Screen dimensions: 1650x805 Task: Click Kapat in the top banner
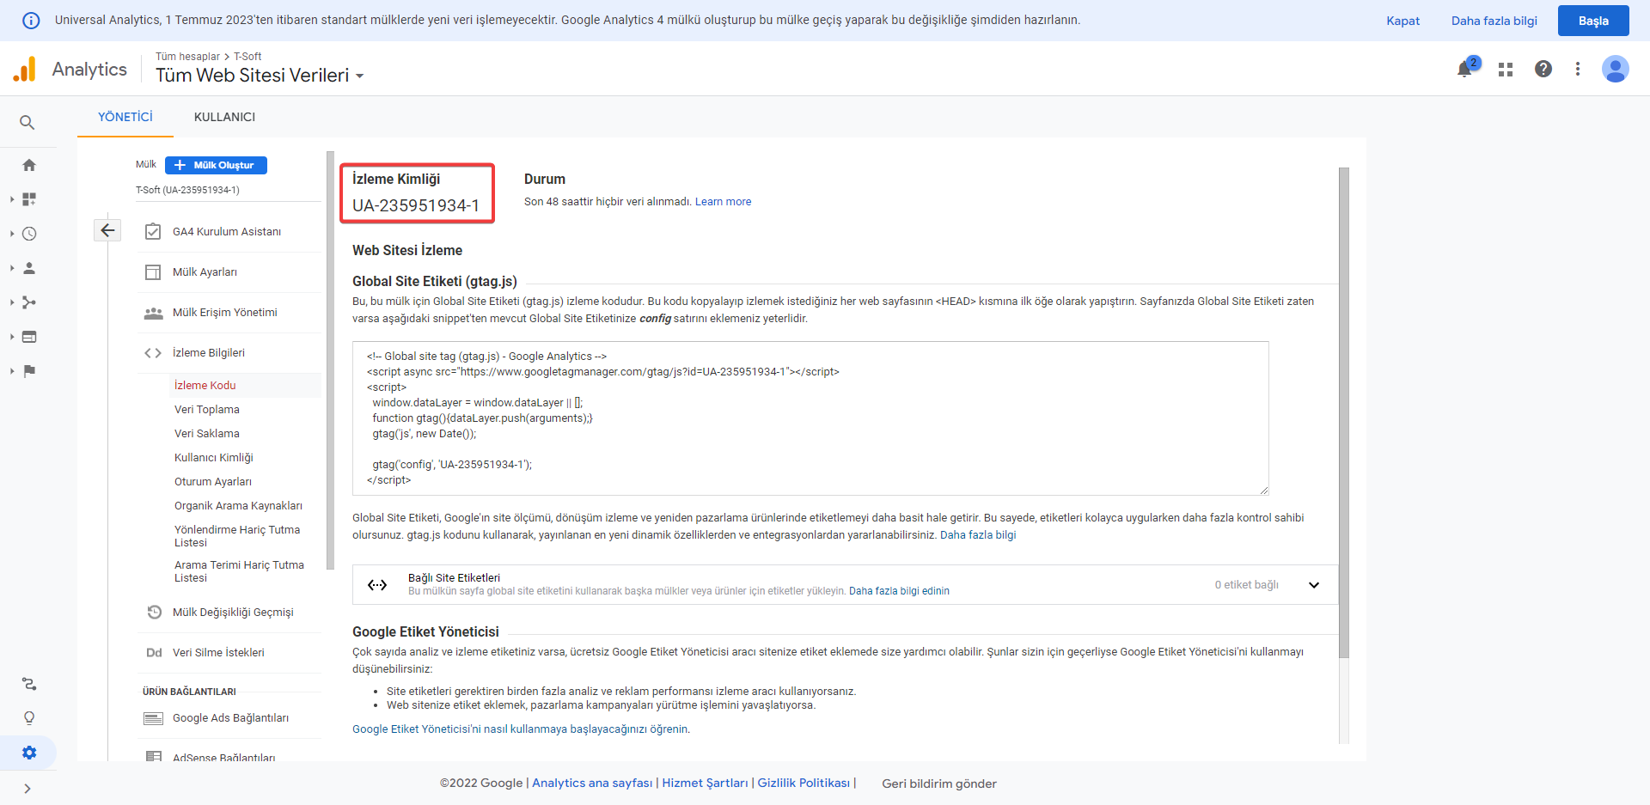(1402, 21)
